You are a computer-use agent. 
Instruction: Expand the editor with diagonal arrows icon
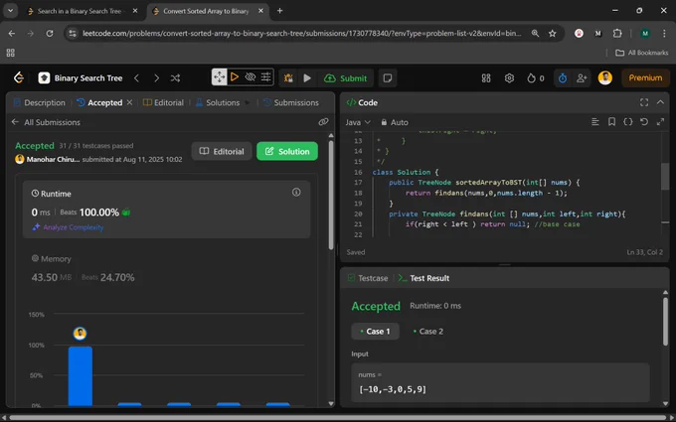coord(660,122)
